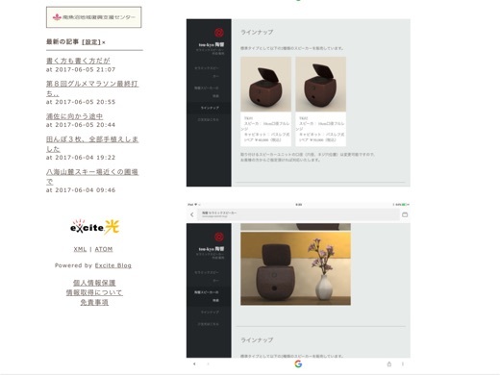Click the red too-kyo logo in upper sidebar

coord(219,33)
